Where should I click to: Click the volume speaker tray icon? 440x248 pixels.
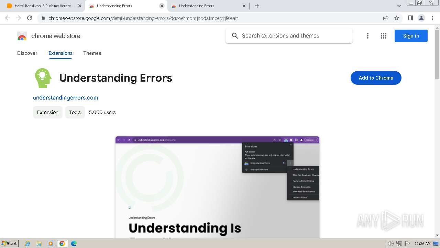[390, 244]
